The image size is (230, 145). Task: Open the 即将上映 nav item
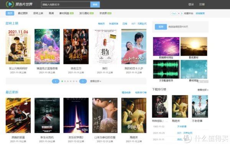[x=38, y=13]
